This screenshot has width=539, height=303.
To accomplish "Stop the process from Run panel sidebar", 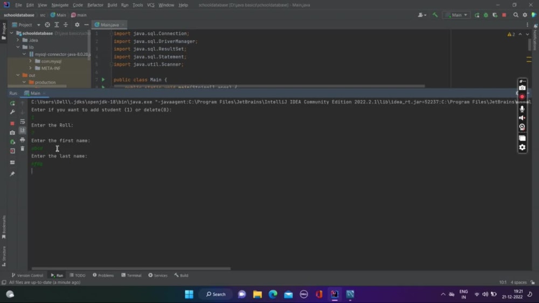I will [x=12, y=123].
